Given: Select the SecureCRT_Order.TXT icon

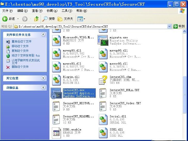Looking at the screenshot, I should [103, 106].
